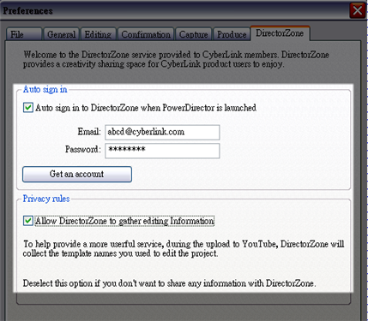Click the Privacy rules group label
This screenshot has width=368, height=321.
[46, 199]
